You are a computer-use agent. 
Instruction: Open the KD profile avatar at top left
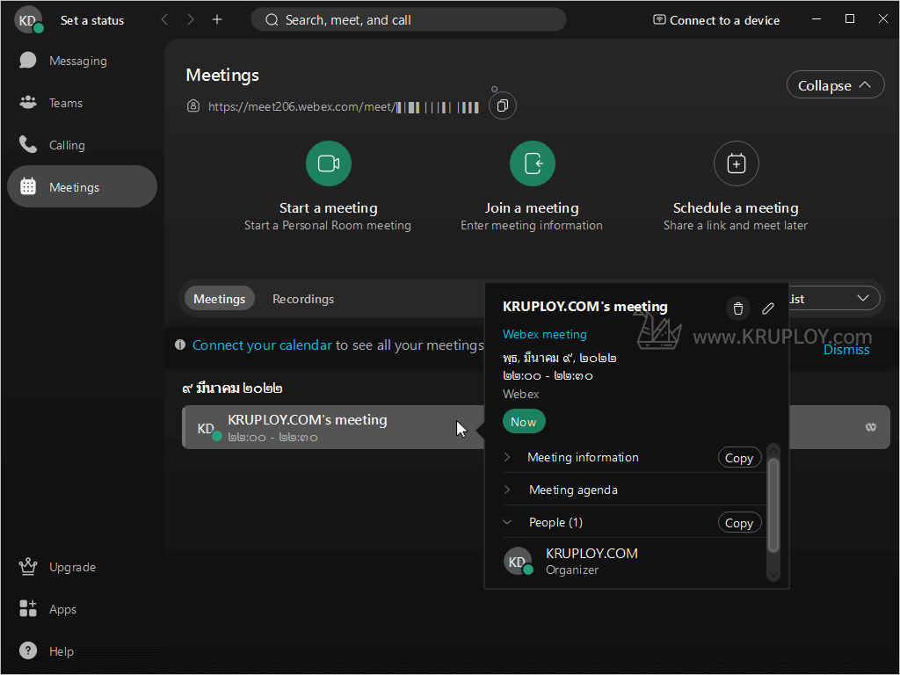click(x=27, y=19)
